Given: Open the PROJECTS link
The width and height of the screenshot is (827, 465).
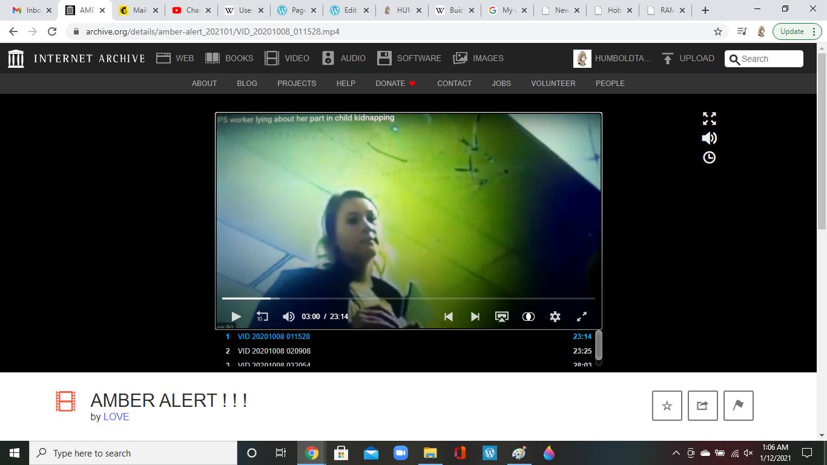Looking at the screenshot, I should pos(297,84).
